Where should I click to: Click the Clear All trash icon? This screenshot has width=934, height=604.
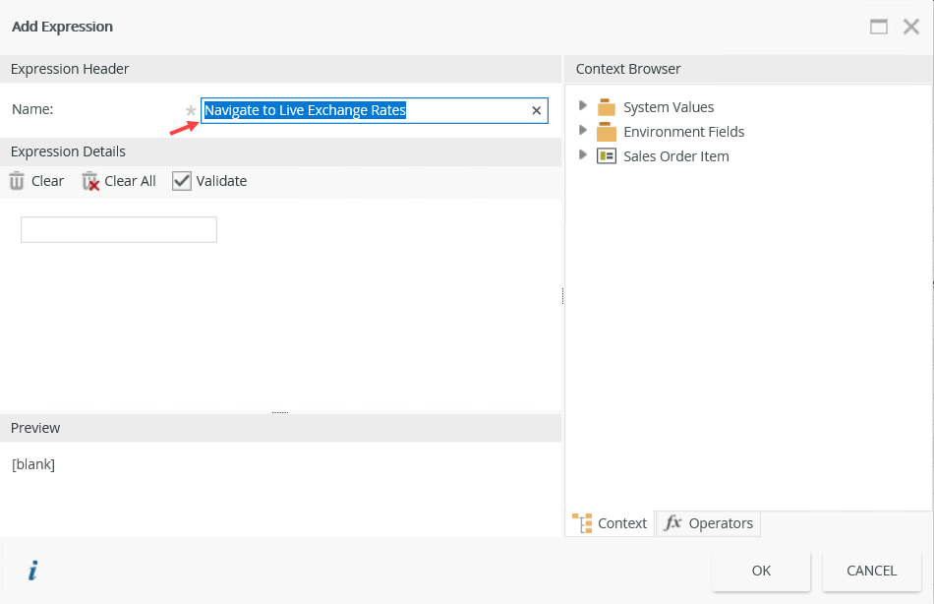point(90,181)
